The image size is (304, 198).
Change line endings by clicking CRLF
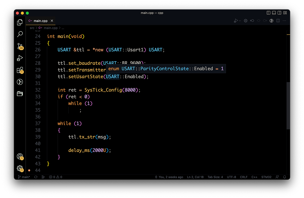(x=243, y=177)
